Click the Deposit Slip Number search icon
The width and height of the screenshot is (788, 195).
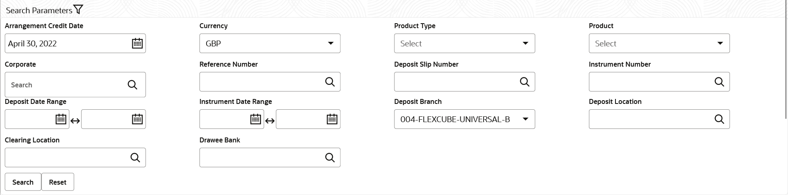tap(525, 82)
